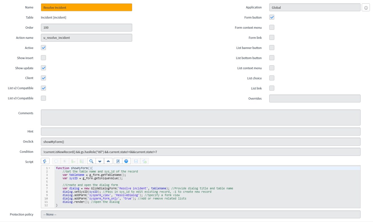This screenshot has height=222, width=373.
Task: Uncheck the Show update checkbox
Action: click(x=43, y=68)
